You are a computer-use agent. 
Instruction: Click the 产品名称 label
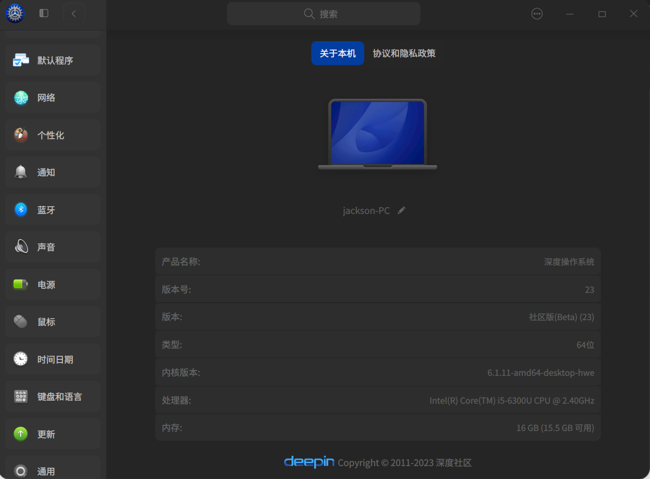tap(181, 261)
